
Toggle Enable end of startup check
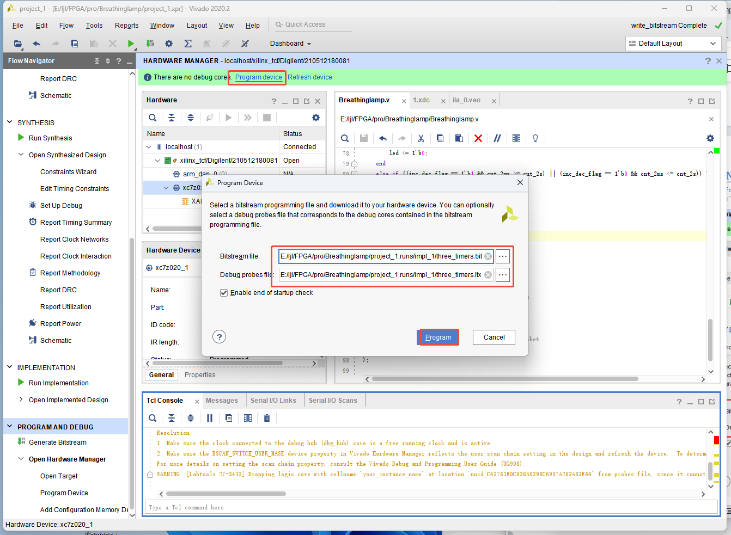coord(224,293)
